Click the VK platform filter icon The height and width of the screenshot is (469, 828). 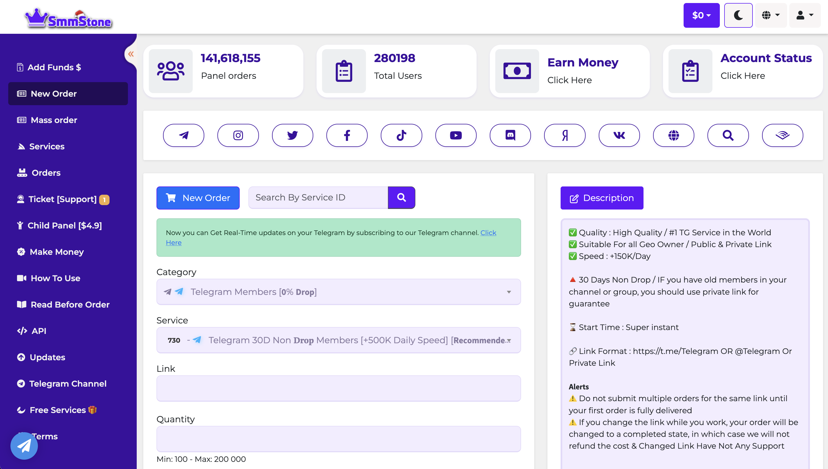pyautogui.click(x=619, y=135)
